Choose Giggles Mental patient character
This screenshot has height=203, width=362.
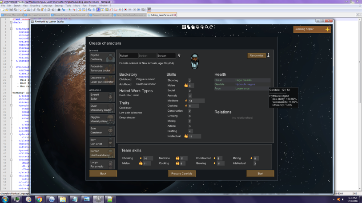(x=102, y=120)
